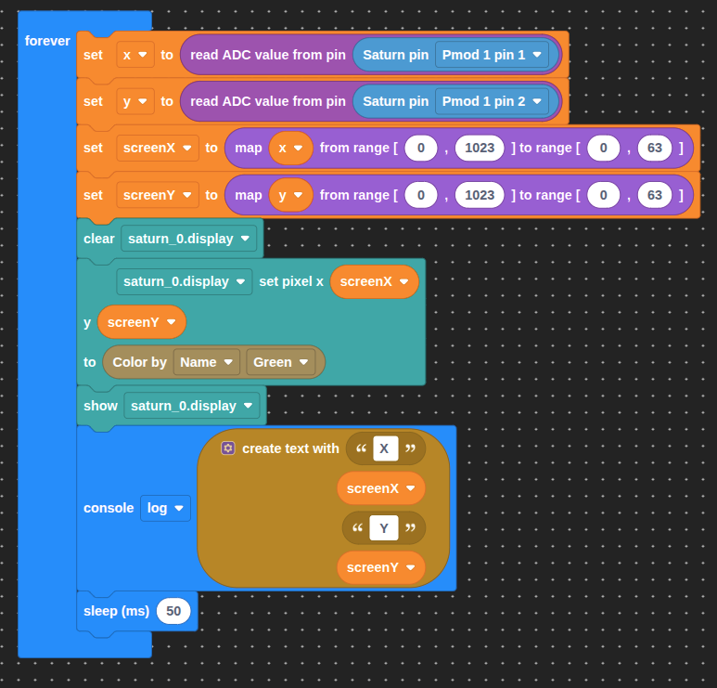Image resolution: width=717 pixels, height=688 pixels.
Task: Select the "Color by" block label
Action: pos(139,362)
